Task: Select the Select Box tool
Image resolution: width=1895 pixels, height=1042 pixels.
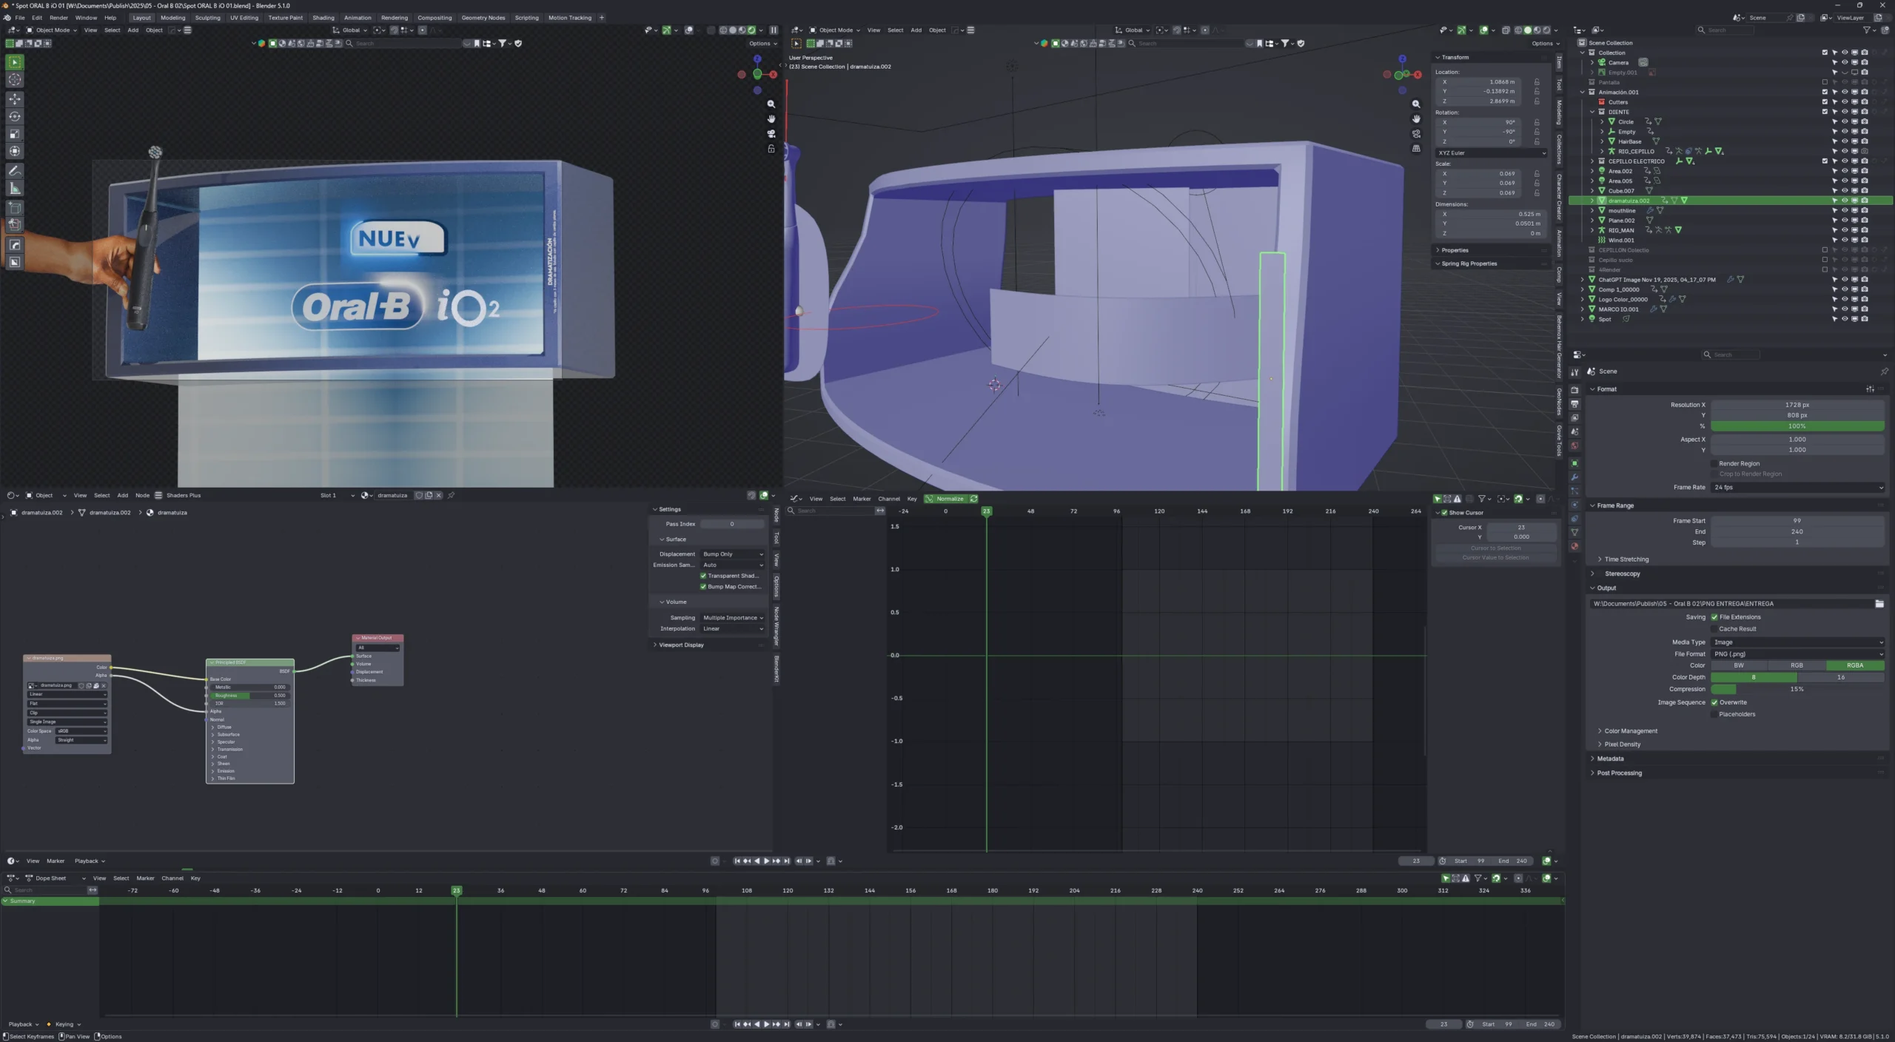Action: [15, 62]
